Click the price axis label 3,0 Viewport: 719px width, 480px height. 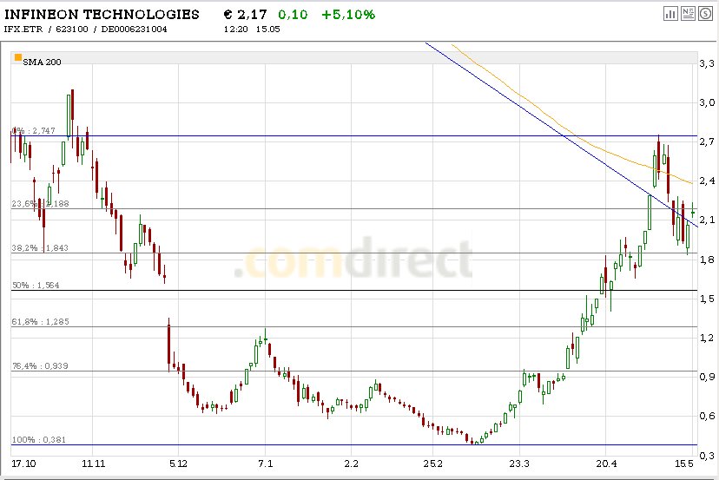[707, 102]
